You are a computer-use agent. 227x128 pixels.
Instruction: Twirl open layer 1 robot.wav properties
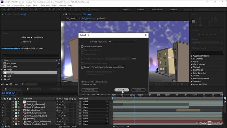pyautogui.click(x=13, y=102)
